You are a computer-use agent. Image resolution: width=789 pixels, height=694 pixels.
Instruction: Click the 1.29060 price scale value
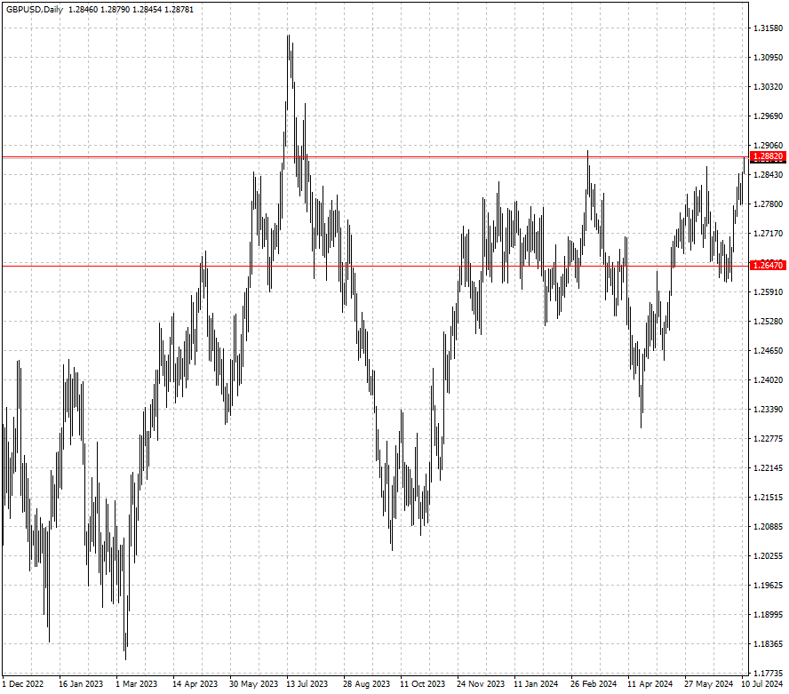(768, 146)
